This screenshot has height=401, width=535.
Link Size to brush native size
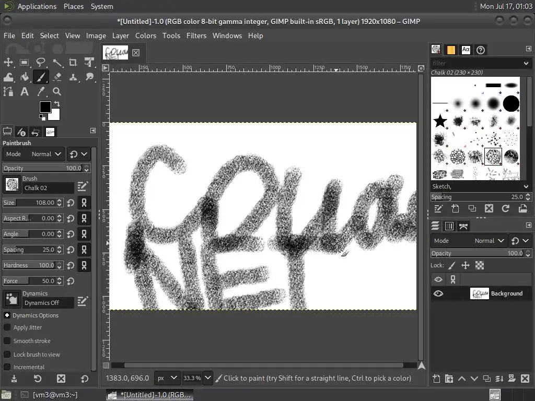point(84,203)
